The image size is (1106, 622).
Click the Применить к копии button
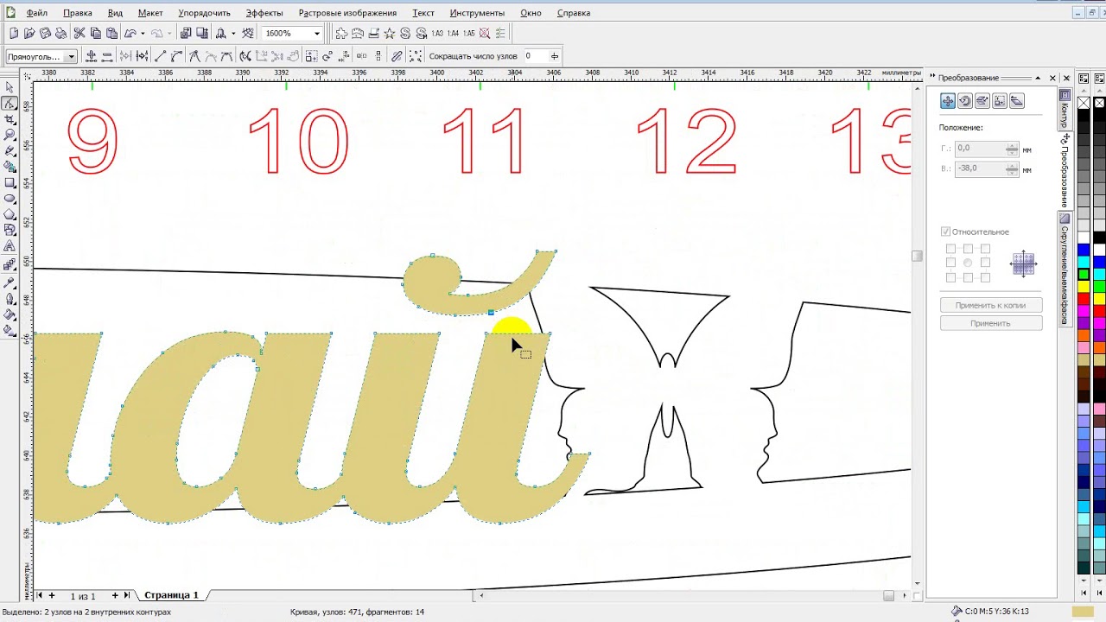click(990, 305)
